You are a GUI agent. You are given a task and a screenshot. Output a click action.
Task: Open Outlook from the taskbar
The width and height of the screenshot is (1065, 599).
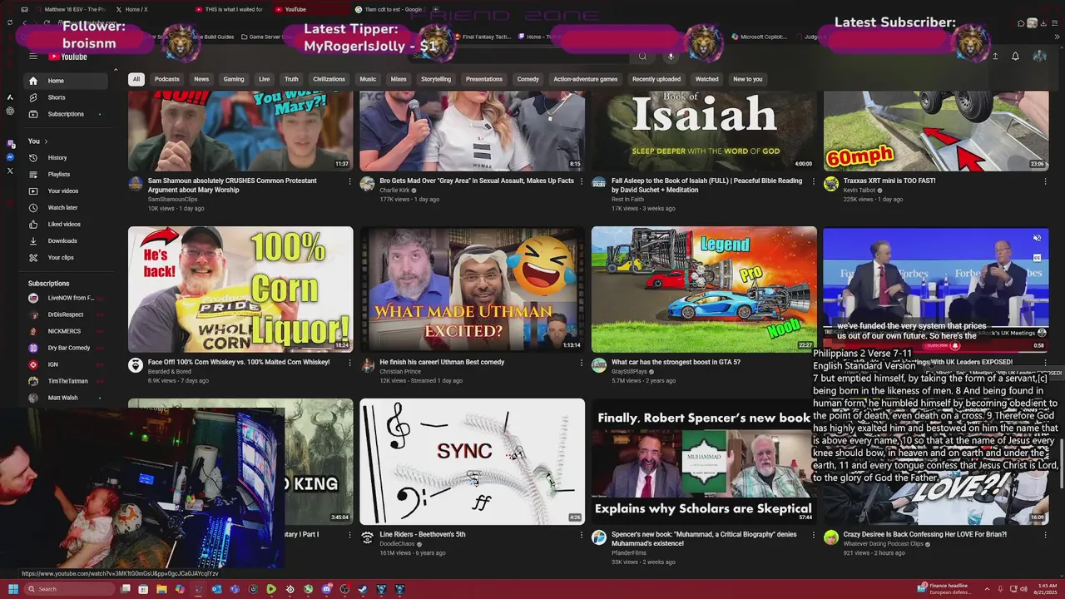(x=216, y=589)
